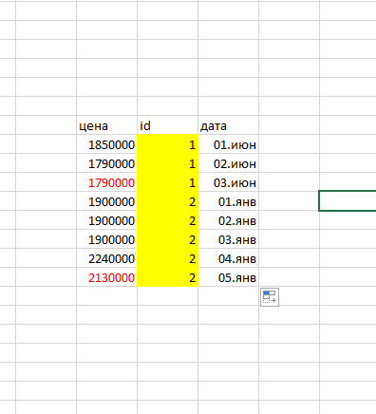The image size is (376, 414).
Task: Select the date cell 01.июн
Action: (x=228, y=144)
